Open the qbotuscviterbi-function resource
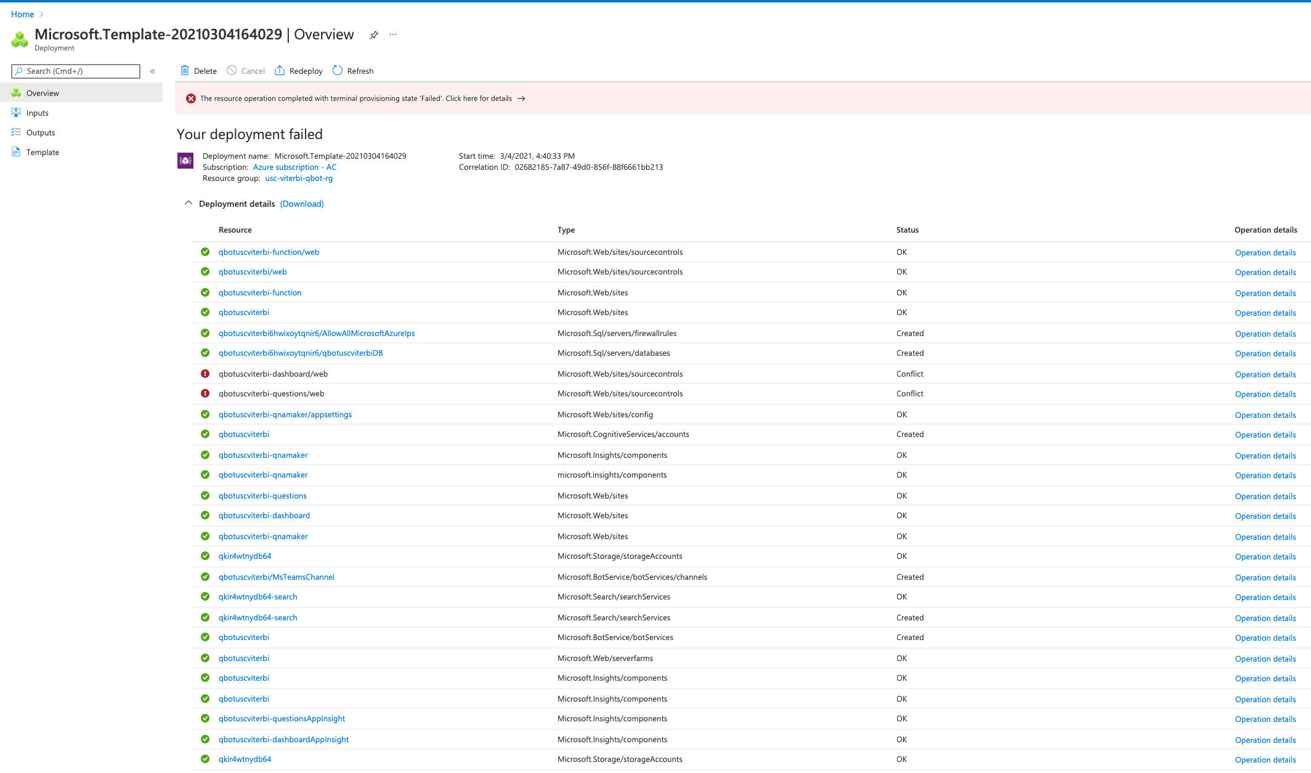This screenshot has width=1311, height=773. (259, 292)
